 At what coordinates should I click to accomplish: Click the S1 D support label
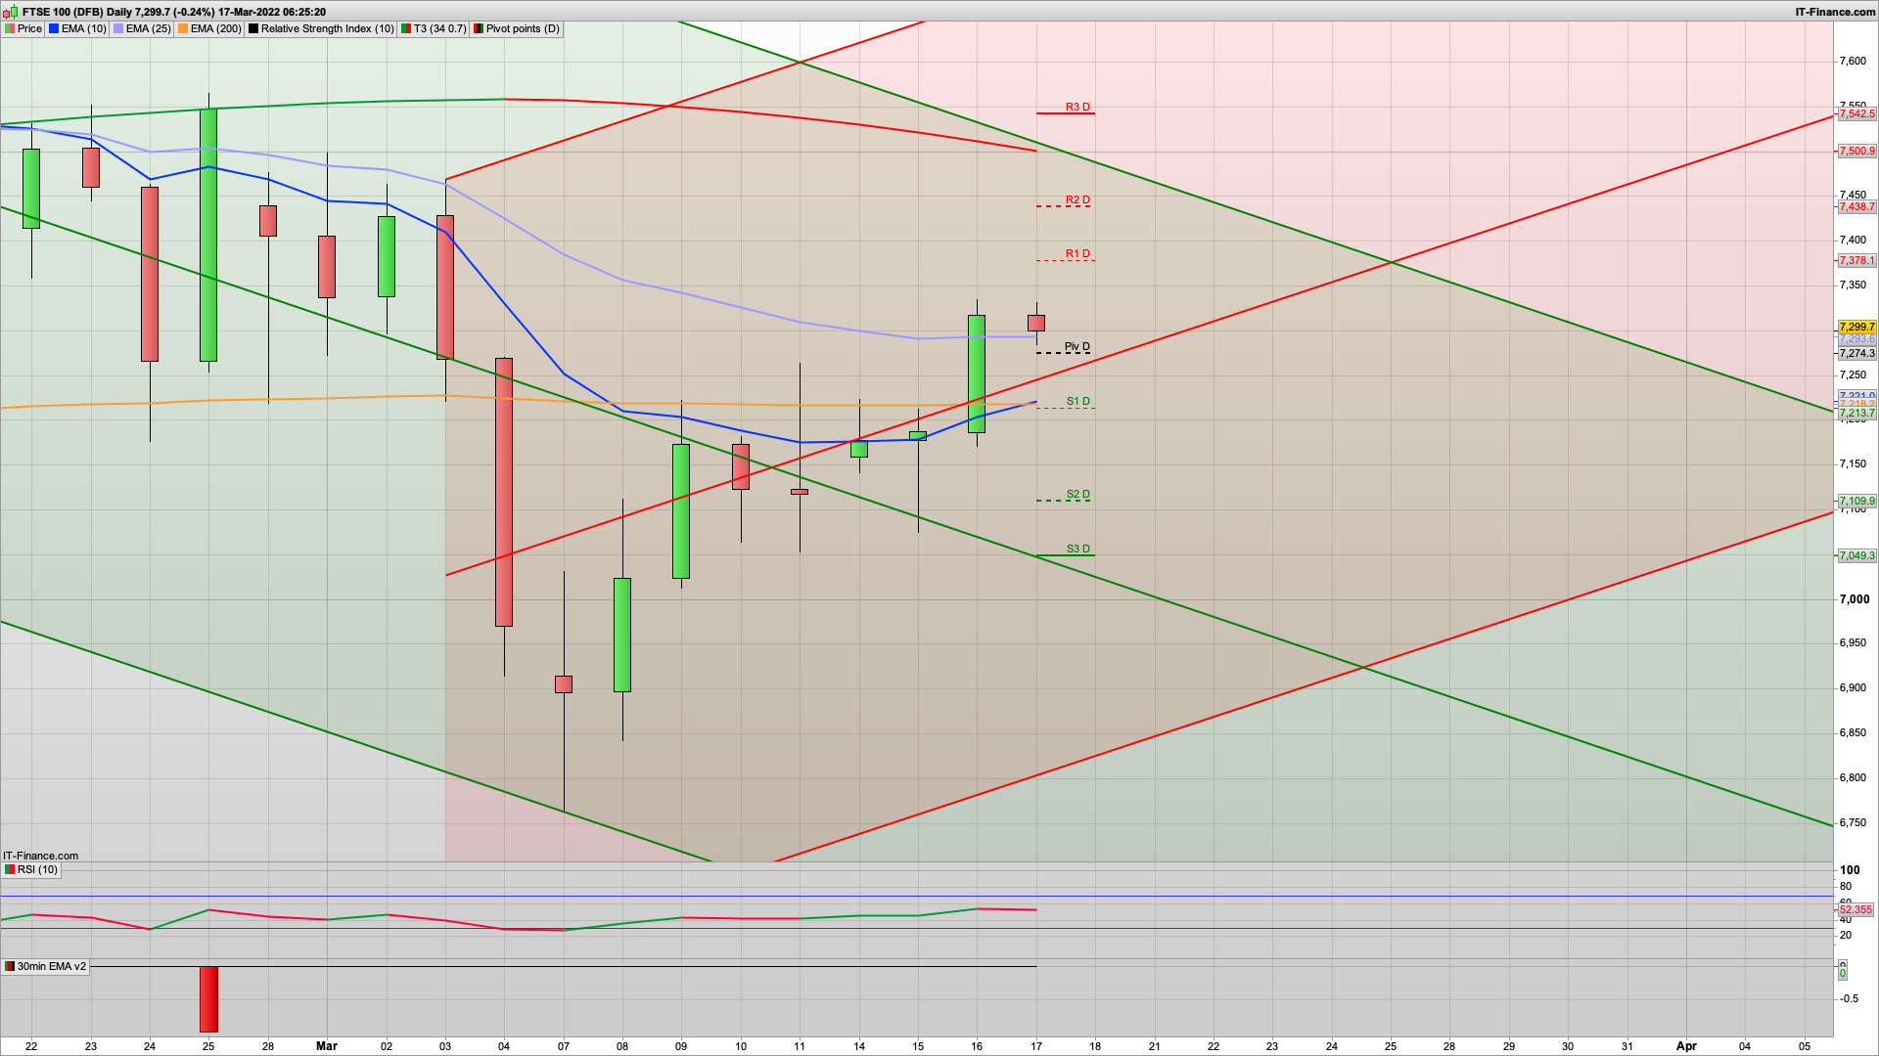coord(1078,402)
